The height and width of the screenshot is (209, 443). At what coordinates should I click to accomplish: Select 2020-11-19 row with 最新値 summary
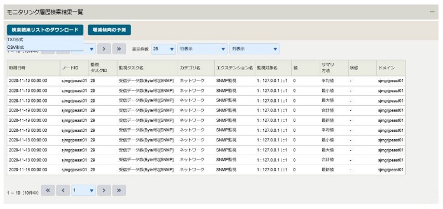(207, 120)
